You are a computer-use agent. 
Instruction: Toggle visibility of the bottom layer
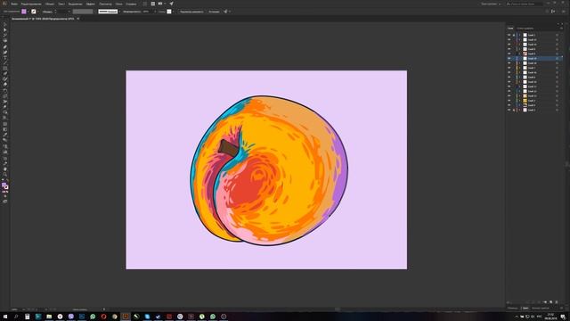pyautogui.click(x=509, y=110)
